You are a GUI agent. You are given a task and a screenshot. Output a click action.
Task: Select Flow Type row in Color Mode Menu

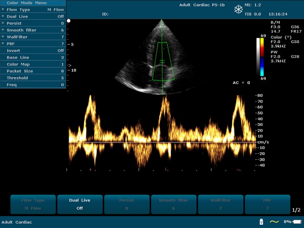(x=33, y=10)
